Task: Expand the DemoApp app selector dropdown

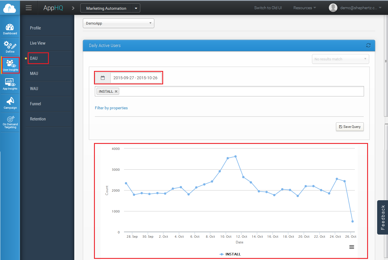Action: [118, 23]
